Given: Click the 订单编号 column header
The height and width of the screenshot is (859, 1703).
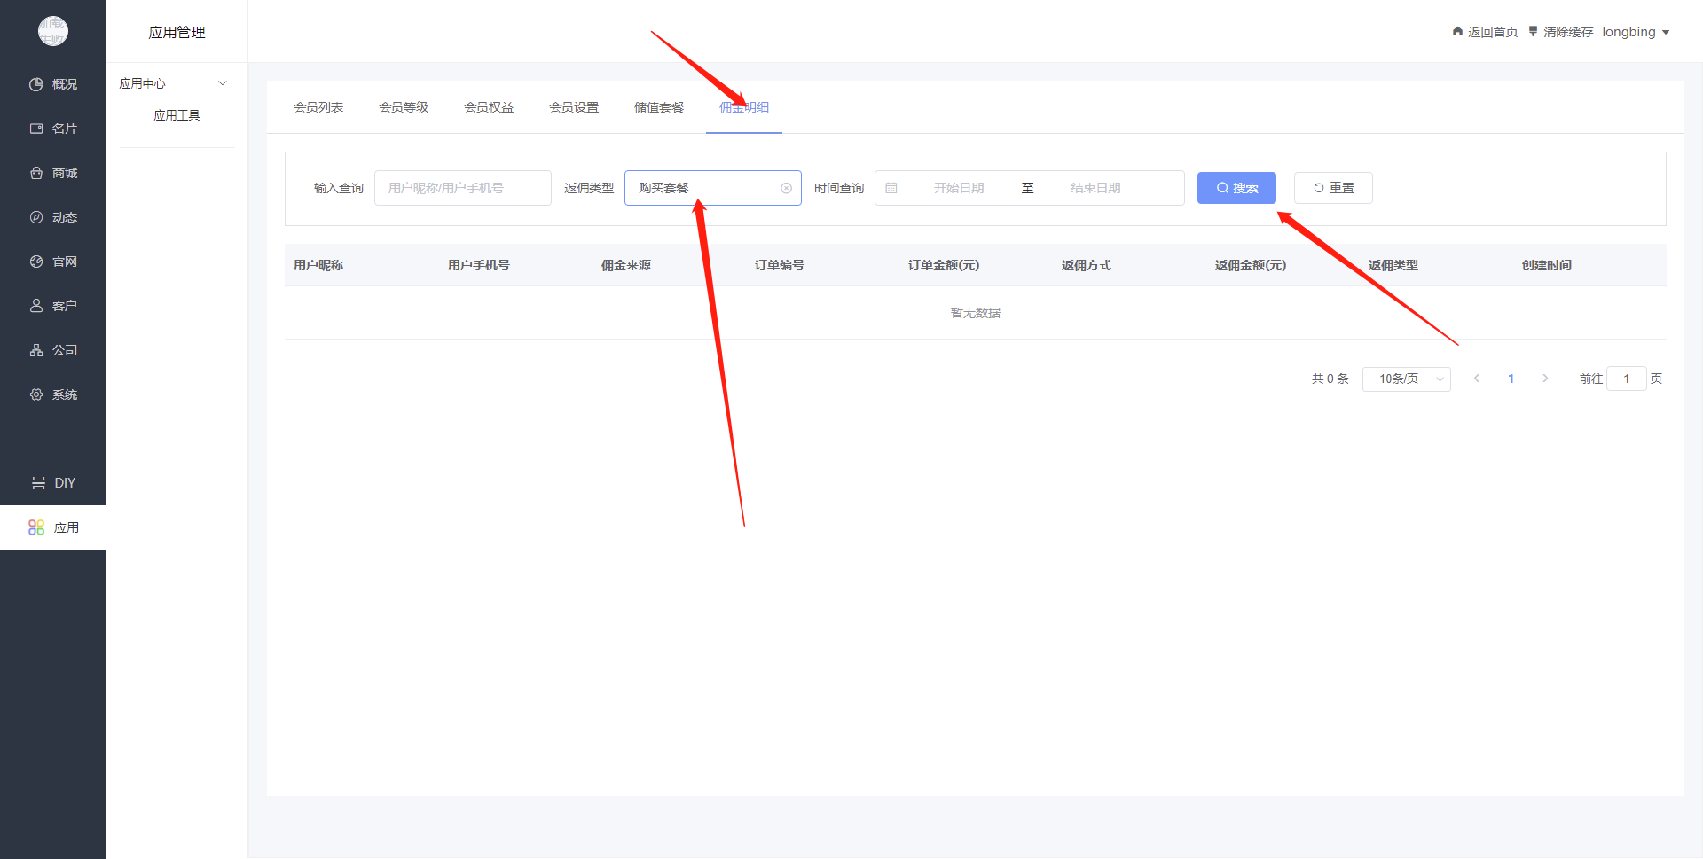Looking at the screenshot, I should point(780,265).
